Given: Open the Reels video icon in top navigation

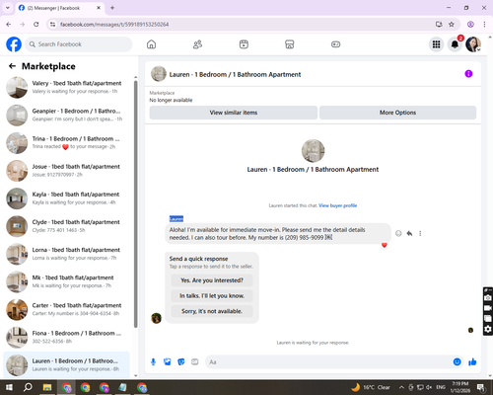Looking at the screenshot, I should (x=244, y=44).
